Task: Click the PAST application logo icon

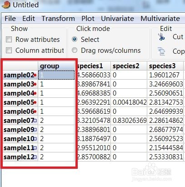Action: point(6,5)
